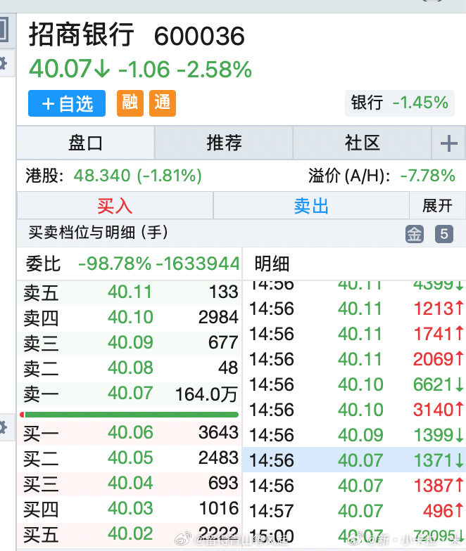Select the trade row with volume 2069
The width and height of the screenshot is (466, 551).
pos(355,359)
